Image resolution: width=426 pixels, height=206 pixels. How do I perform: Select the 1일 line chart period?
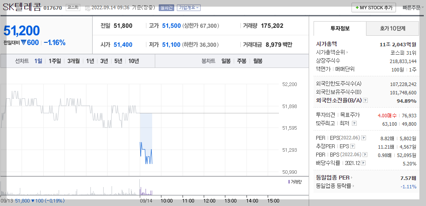pos(38,61)
